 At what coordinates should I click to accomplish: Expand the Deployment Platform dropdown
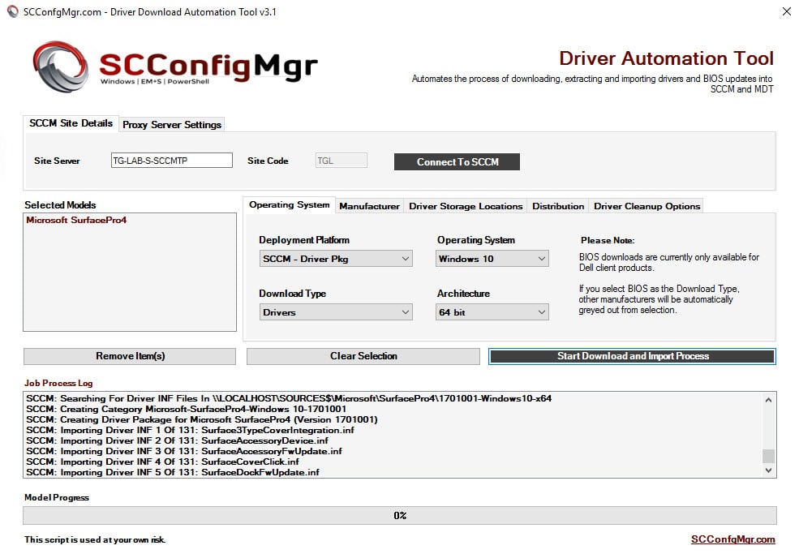click(336, 259)
